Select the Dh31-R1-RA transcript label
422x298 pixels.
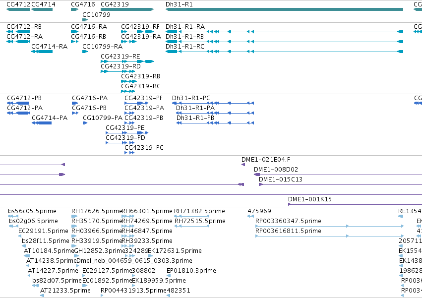pos(185,27)
